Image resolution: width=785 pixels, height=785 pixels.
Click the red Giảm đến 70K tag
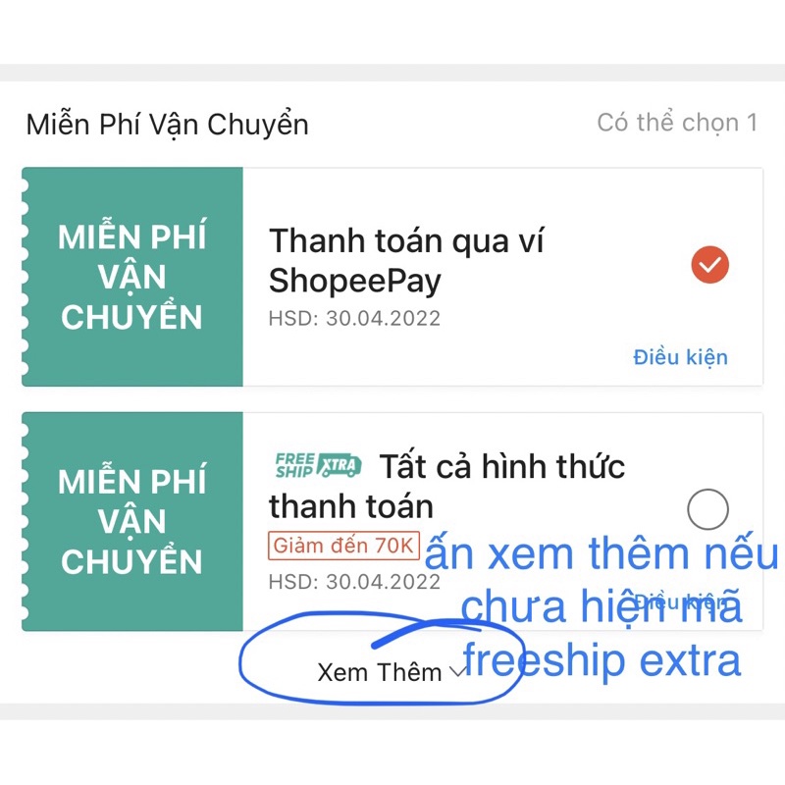coord(344,546)
